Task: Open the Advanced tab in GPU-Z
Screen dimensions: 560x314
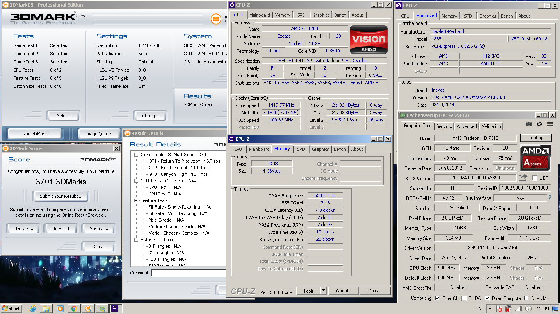Action: [x=467, y=126]
